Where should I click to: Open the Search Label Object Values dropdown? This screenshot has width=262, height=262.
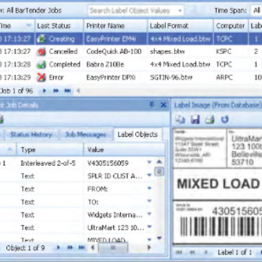[x=180, y=10]
